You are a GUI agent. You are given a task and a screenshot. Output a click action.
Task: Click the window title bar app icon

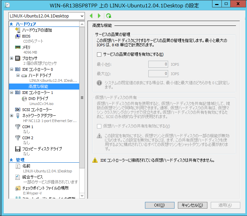click(7, 5)
